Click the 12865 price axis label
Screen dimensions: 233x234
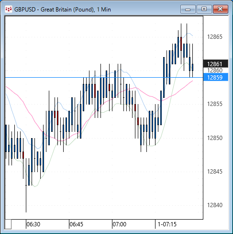[215, 37]
